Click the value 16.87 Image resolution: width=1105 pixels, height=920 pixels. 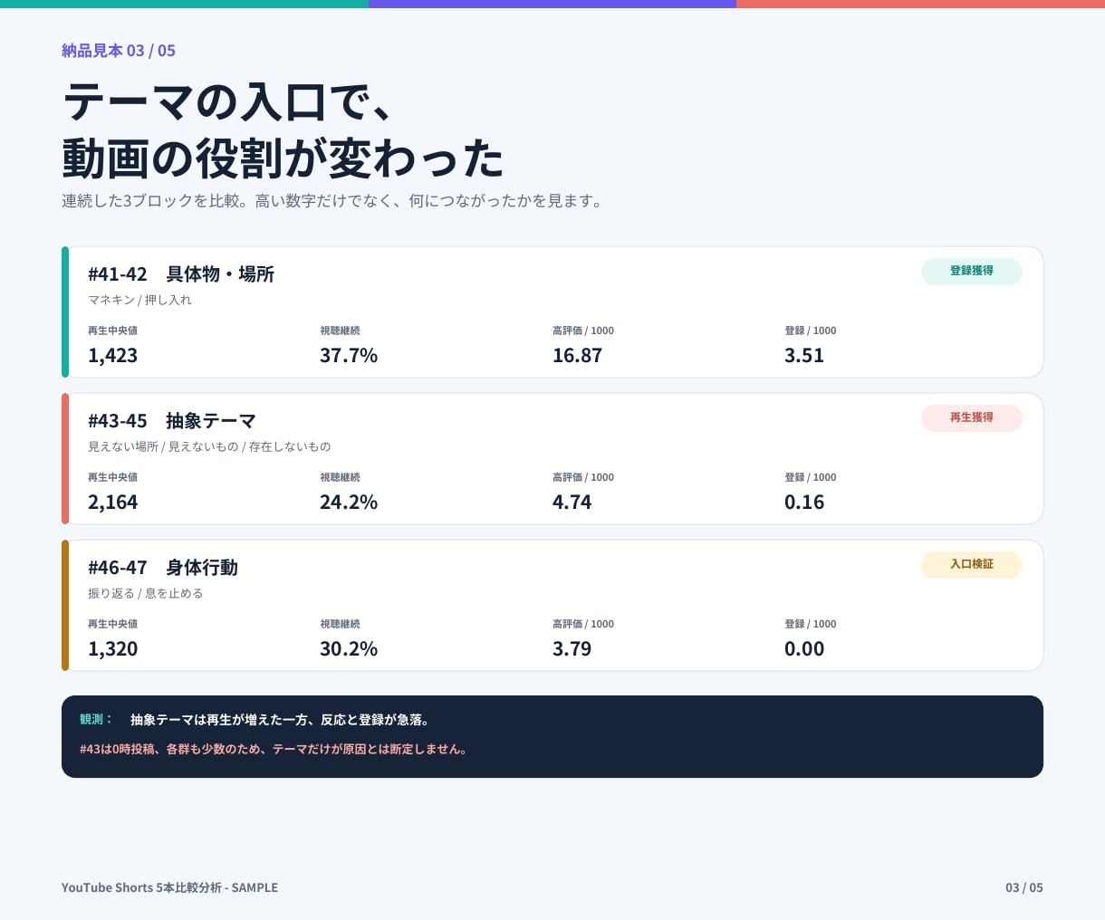coord(577,356)
